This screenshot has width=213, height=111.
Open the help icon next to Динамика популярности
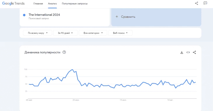coord(64,52)
